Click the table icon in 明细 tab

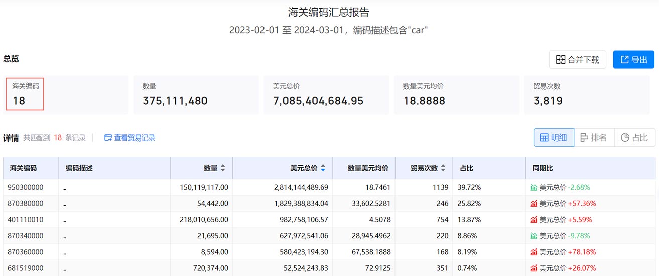click(x=544, y=137)
